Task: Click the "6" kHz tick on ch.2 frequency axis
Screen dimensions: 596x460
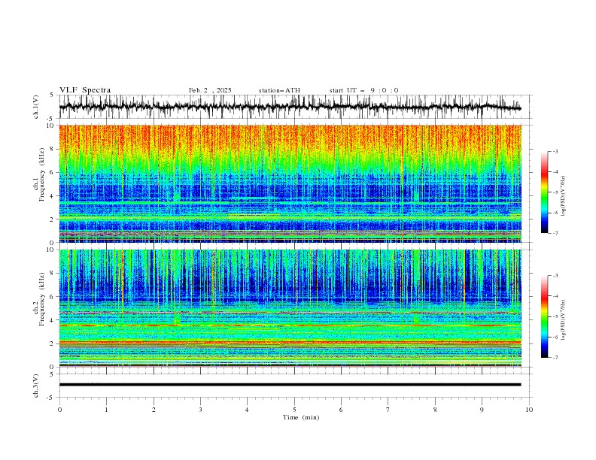Action: coord(53,296)
